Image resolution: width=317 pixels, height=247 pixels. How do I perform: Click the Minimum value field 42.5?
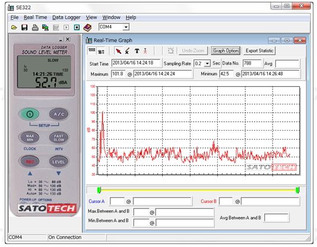tap(226, 74)
